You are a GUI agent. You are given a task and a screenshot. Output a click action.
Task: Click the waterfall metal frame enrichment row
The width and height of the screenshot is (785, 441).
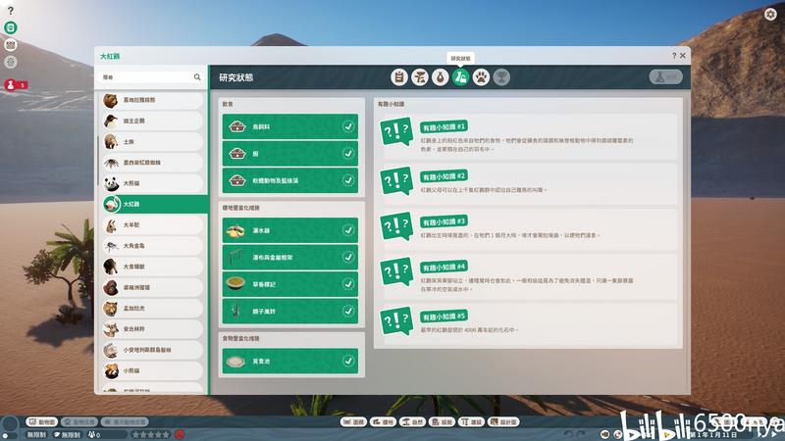(x=290, y=258)
